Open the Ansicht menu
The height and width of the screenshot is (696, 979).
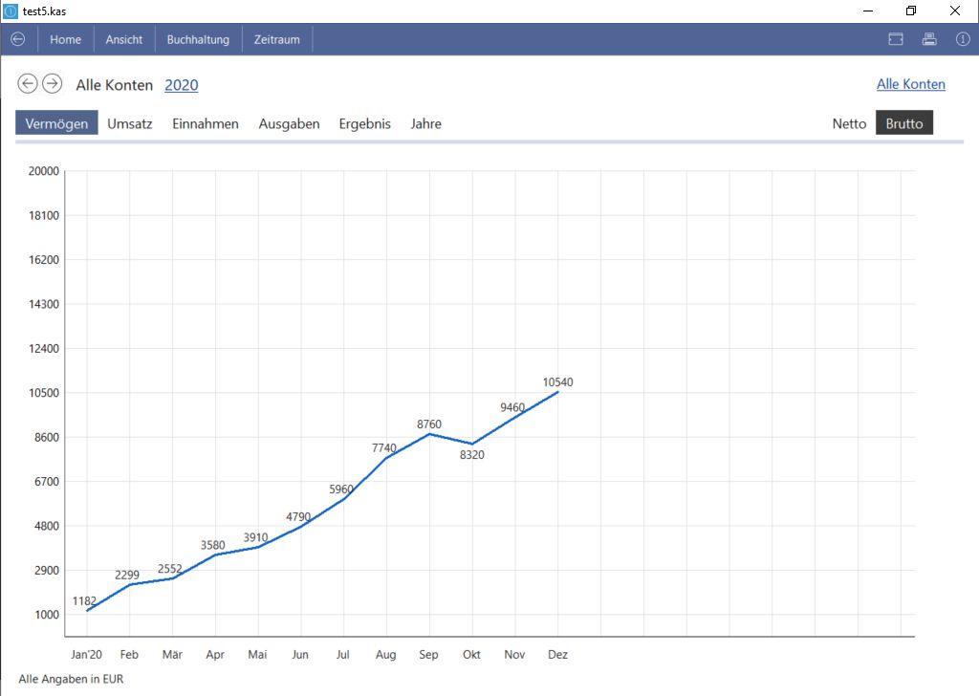124,39
